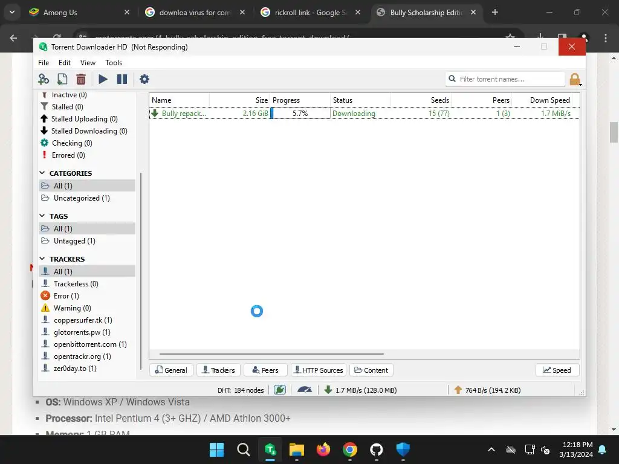Open Firefox from the taskbar
The width and height of the screenshot is (619, 464).
point(323,449)
